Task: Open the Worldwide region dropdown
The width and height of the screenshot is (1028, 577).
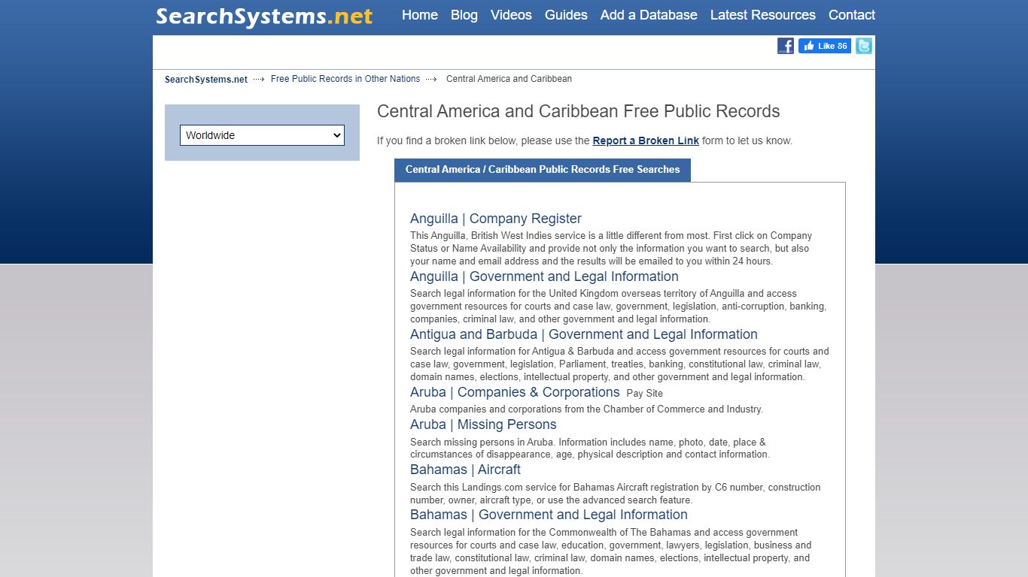Action: (x=262, y=135)
